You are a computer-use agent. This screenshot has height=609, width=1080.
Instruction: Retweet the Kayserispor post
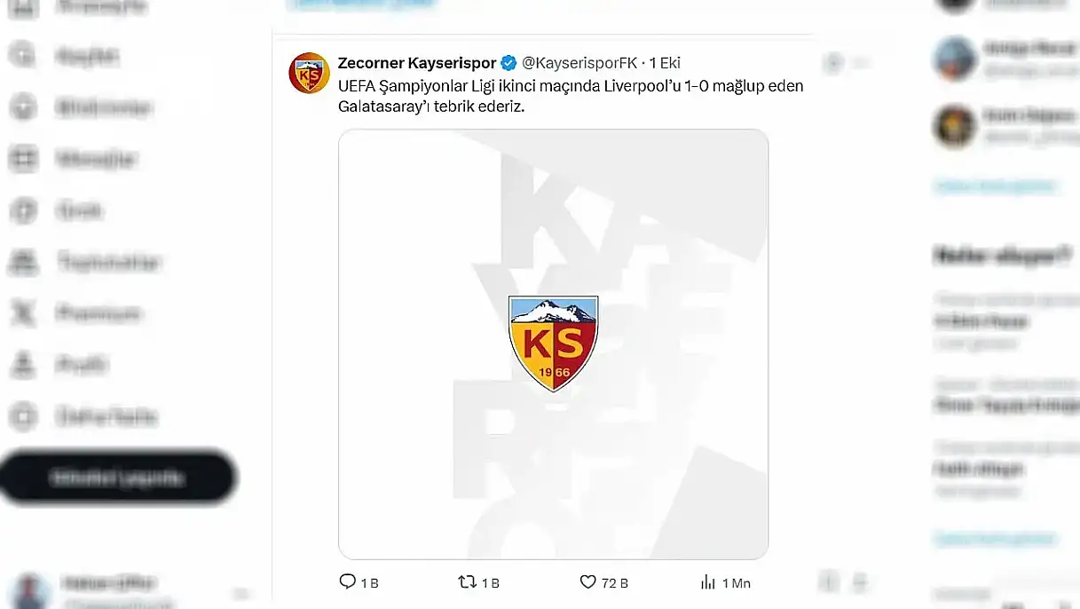tap(467, 582)
